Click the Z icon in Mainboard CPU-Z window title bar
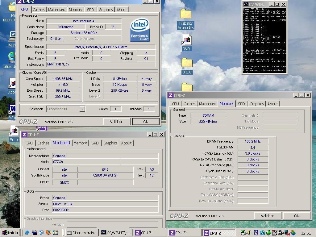The height and width of the screenshot is (237, 316). (24, 135)
